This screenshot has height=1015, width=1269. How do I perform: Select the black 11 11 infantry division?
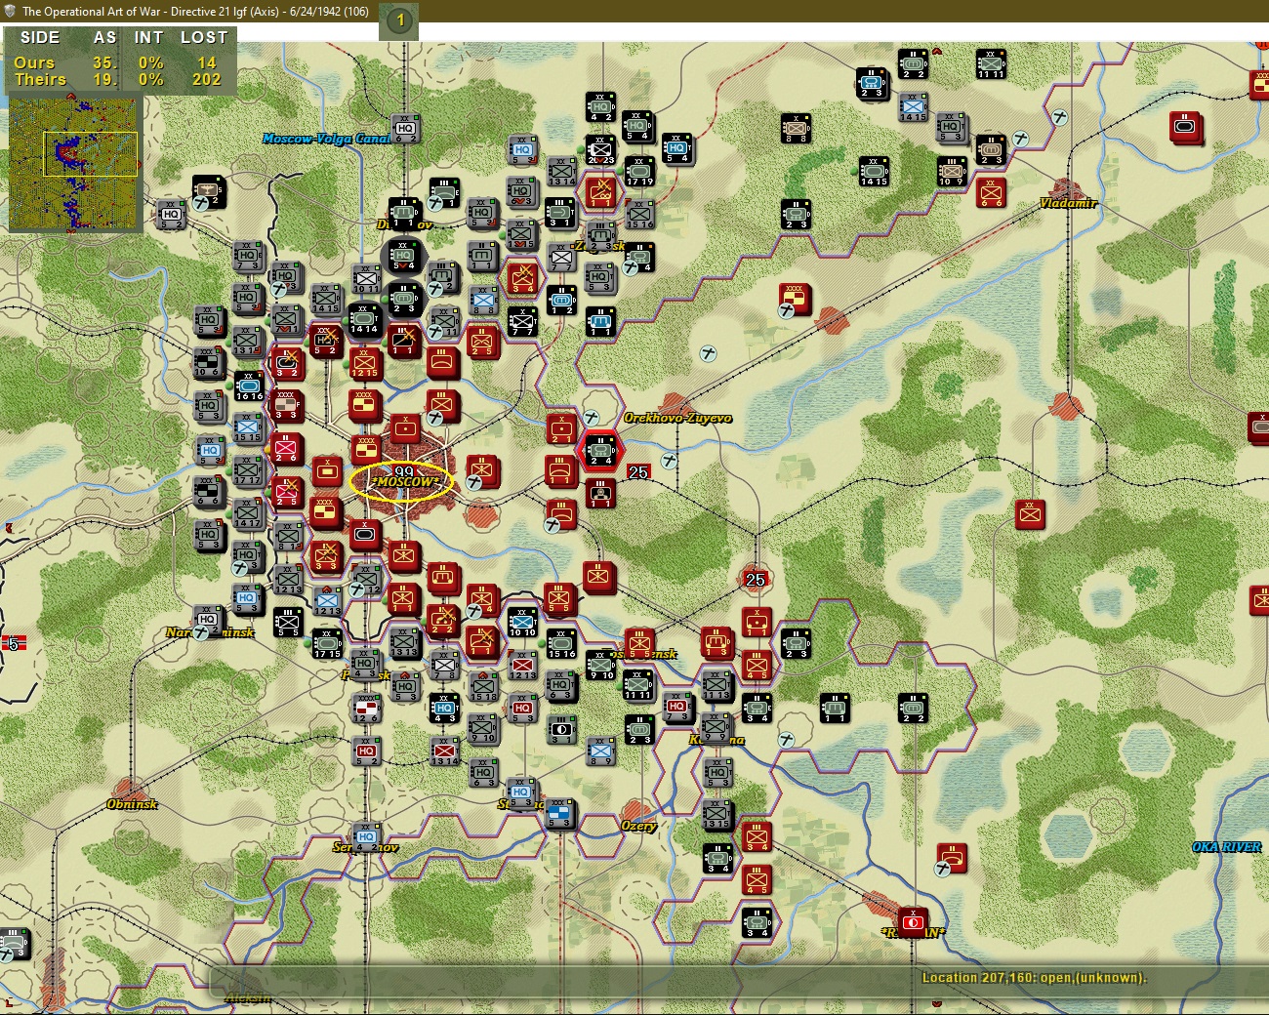(x=990, y=63)
